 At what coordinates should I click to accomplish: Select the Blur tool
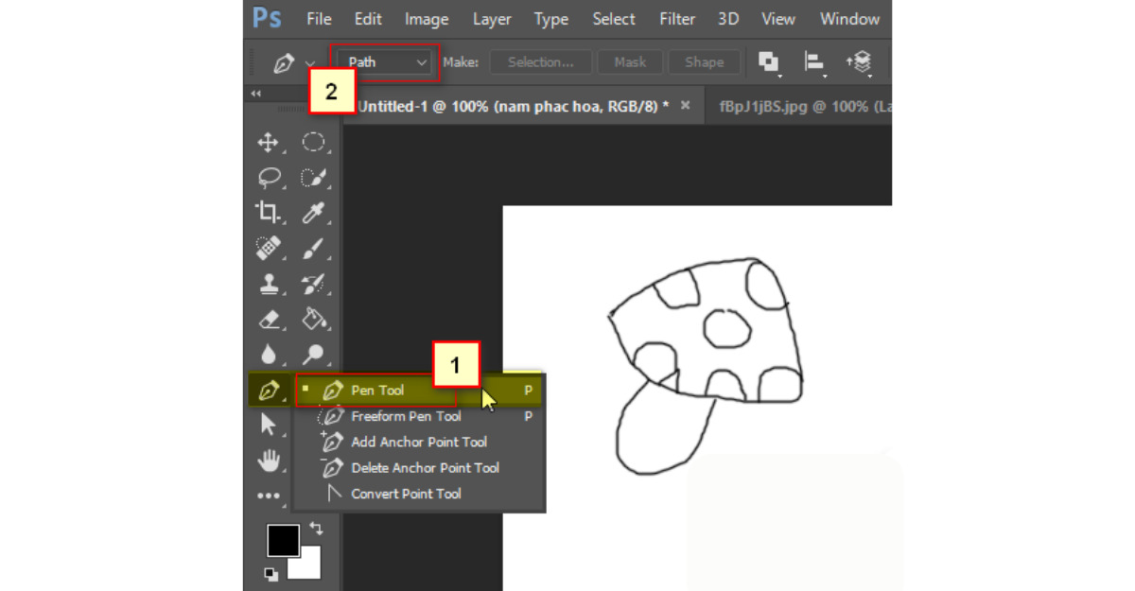tap(269, 355)
